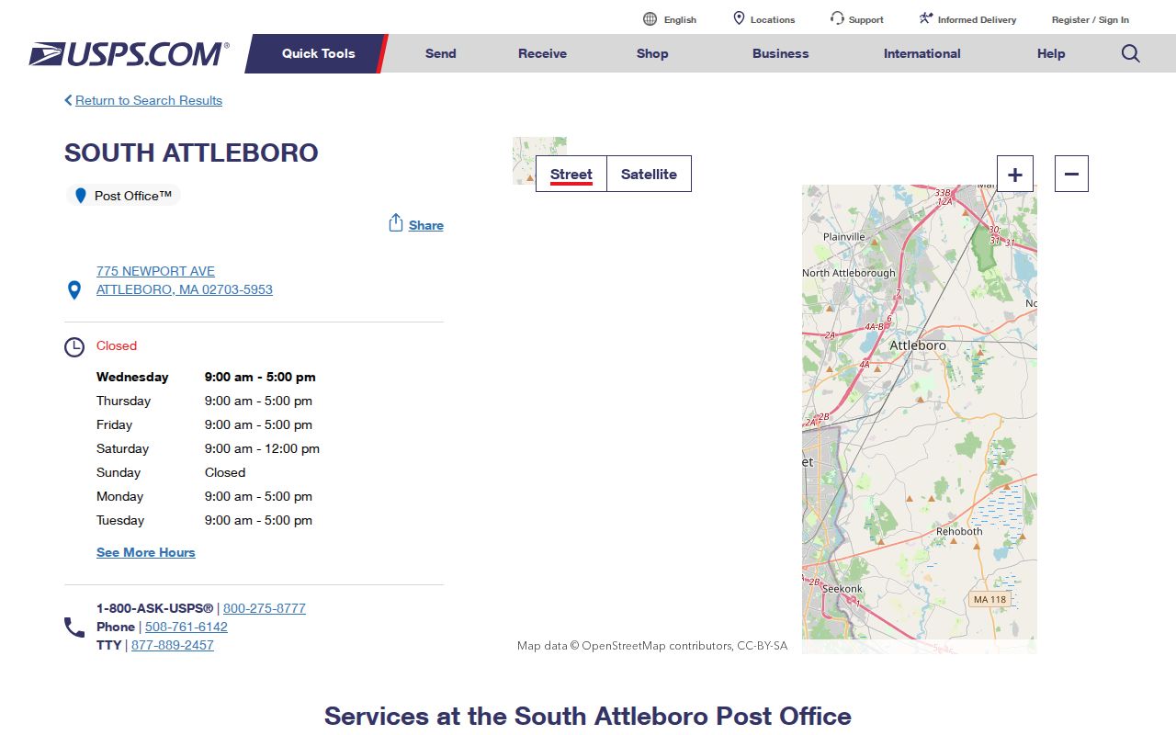Image resolution: width=1176 pixels, height=735 pixels.
Task: Click the small map thumbnail tile
Action: (539, 161)
